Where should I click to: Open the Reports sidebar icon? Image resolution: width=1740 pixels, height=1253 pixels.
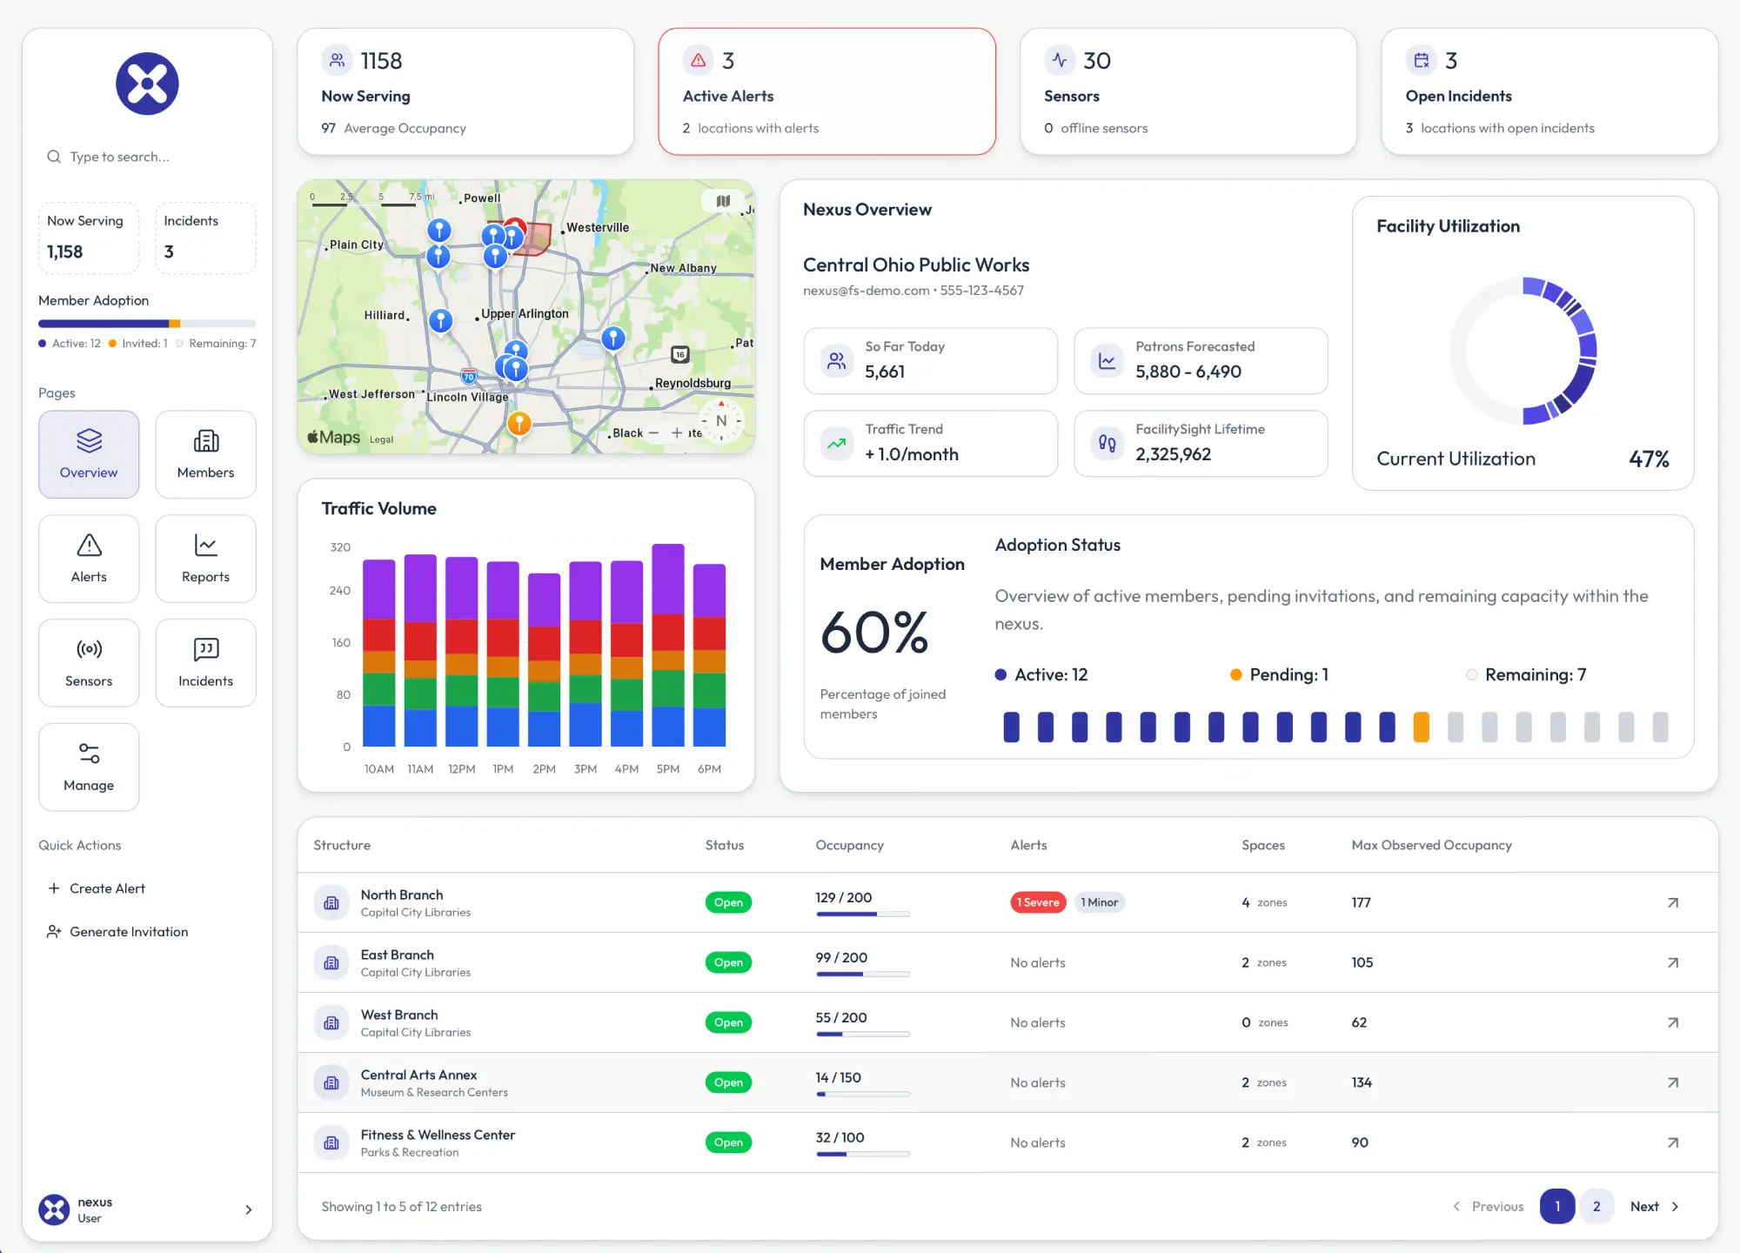click(x=205, y=545)
